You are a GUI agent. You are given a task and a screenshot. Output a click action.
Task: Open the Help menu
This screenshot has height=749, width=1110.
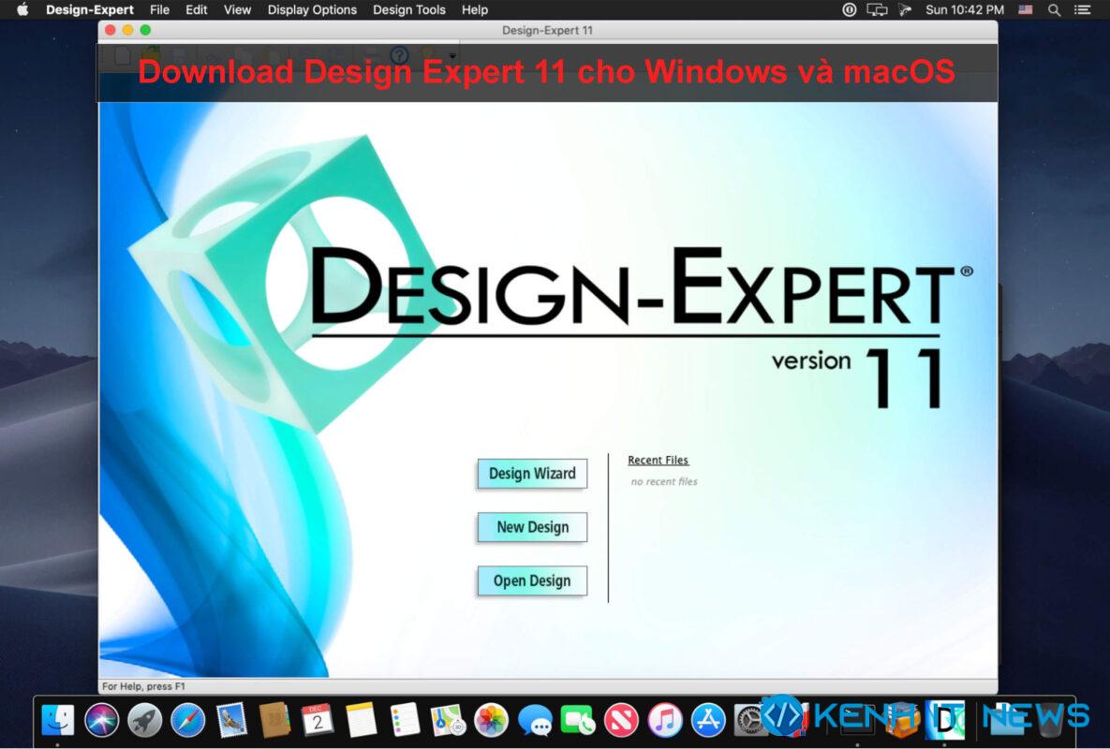tap(474, 10)
